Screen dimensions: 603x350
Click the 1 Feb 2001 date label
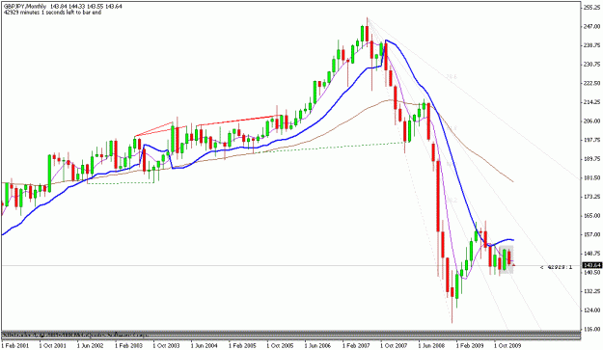pyautogui.click(x=15, y=345)
